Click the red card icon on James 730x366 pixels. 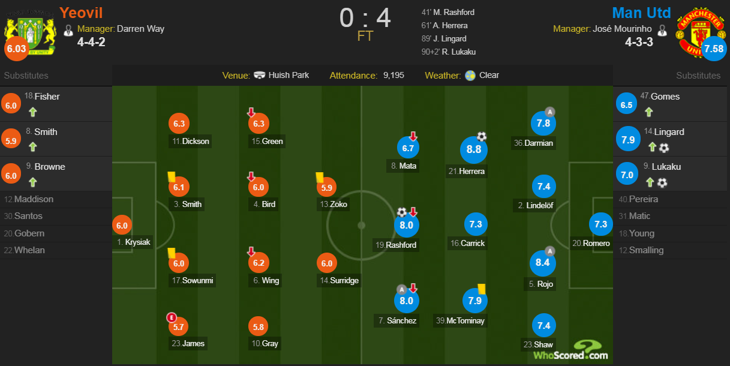(171, 317)
